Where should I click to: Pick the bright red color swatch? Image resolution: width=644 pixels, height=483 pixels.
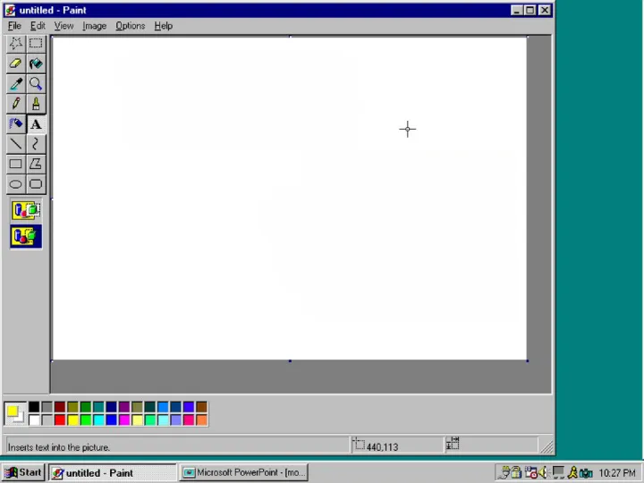pos(60,419)
